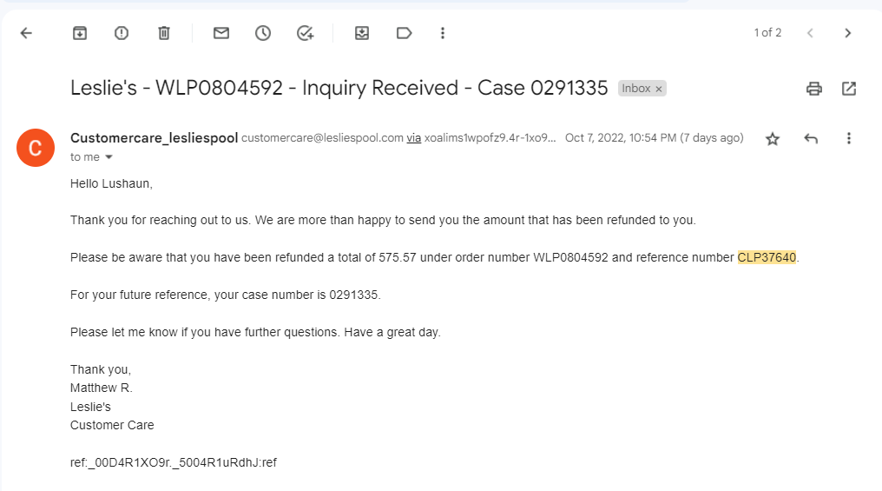Mark the email as unread
Image resolution: width=882 pixels, height=491 pixels.
(x=221, y=33)
